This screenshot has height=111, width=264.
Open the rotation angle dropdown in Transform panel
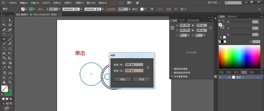(x=188, y=36)
